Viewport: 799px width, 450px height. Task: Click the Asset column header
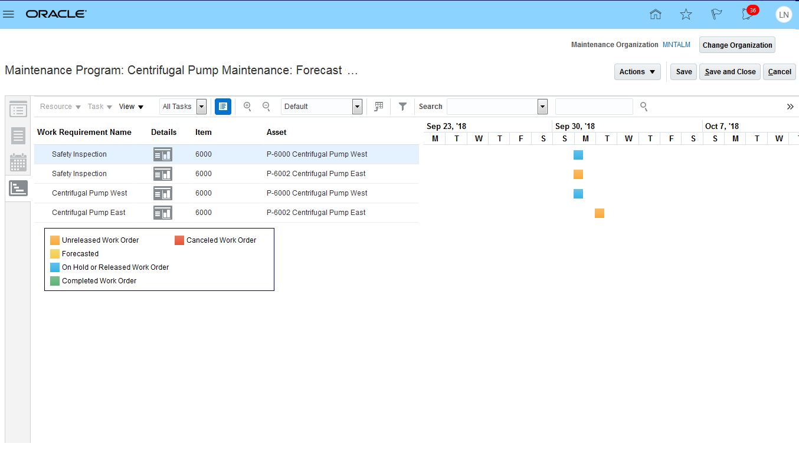(277, 133)
